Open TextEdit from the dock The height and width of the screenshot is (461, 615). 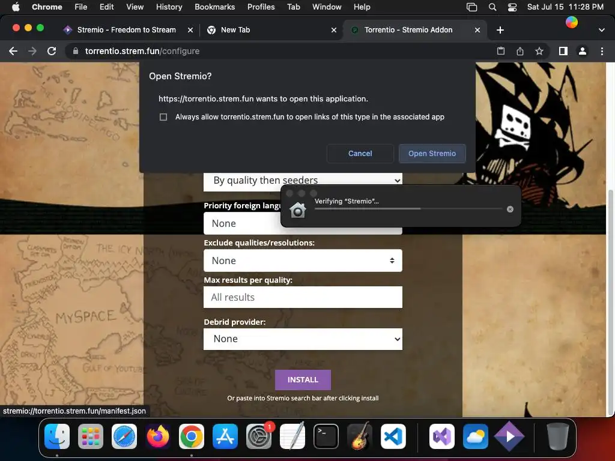pyautogui.click(x=292, y=436)
